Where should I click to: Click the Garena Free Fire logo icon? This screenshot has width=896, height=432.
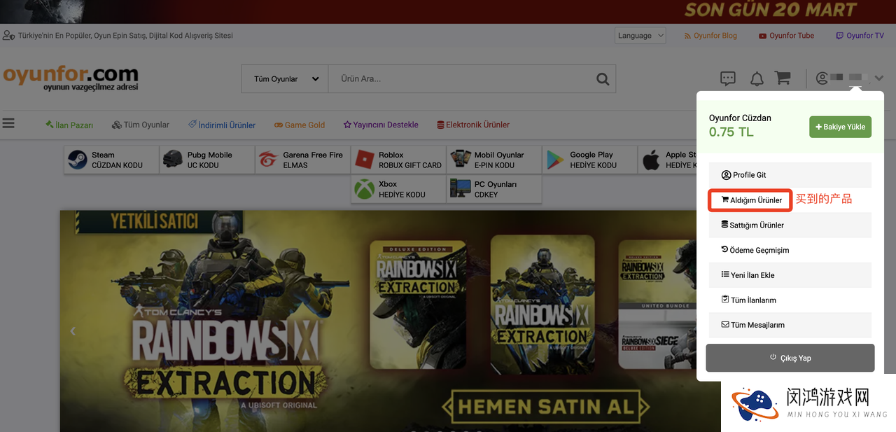point(268,160)
